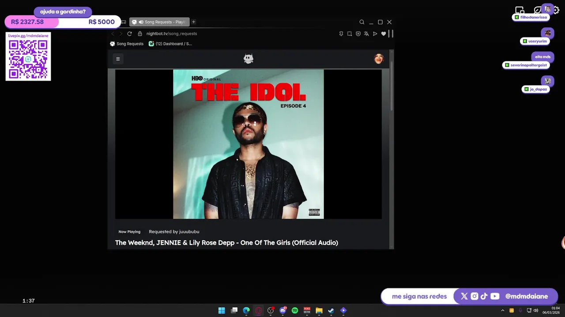Click The Idol album art video
Screen dimensions: 565x317
tap(249, 144)
